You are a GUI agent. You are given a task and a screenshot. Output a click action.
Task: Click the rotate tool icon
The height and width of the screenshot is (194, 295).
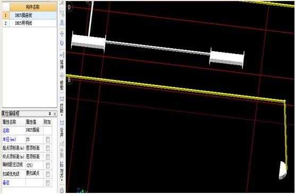pyautogui.click(x=62, y=43)
